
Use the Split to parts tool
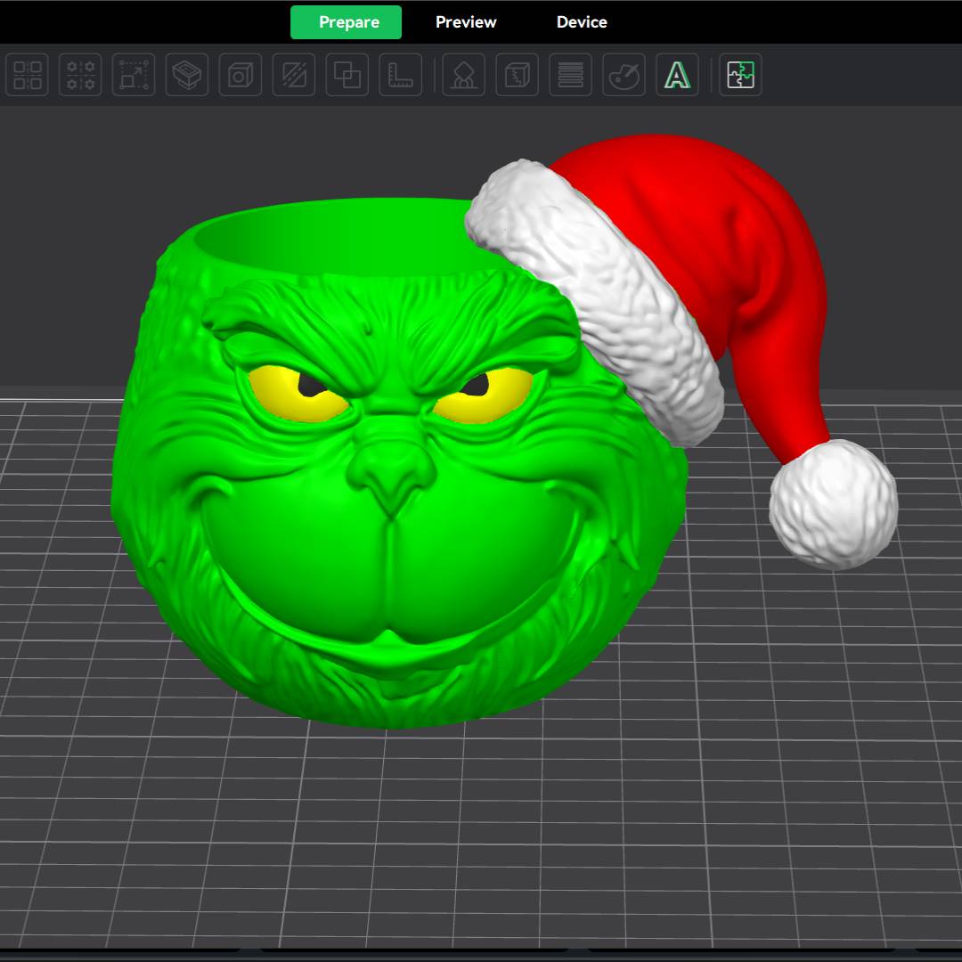pos(240,75)
